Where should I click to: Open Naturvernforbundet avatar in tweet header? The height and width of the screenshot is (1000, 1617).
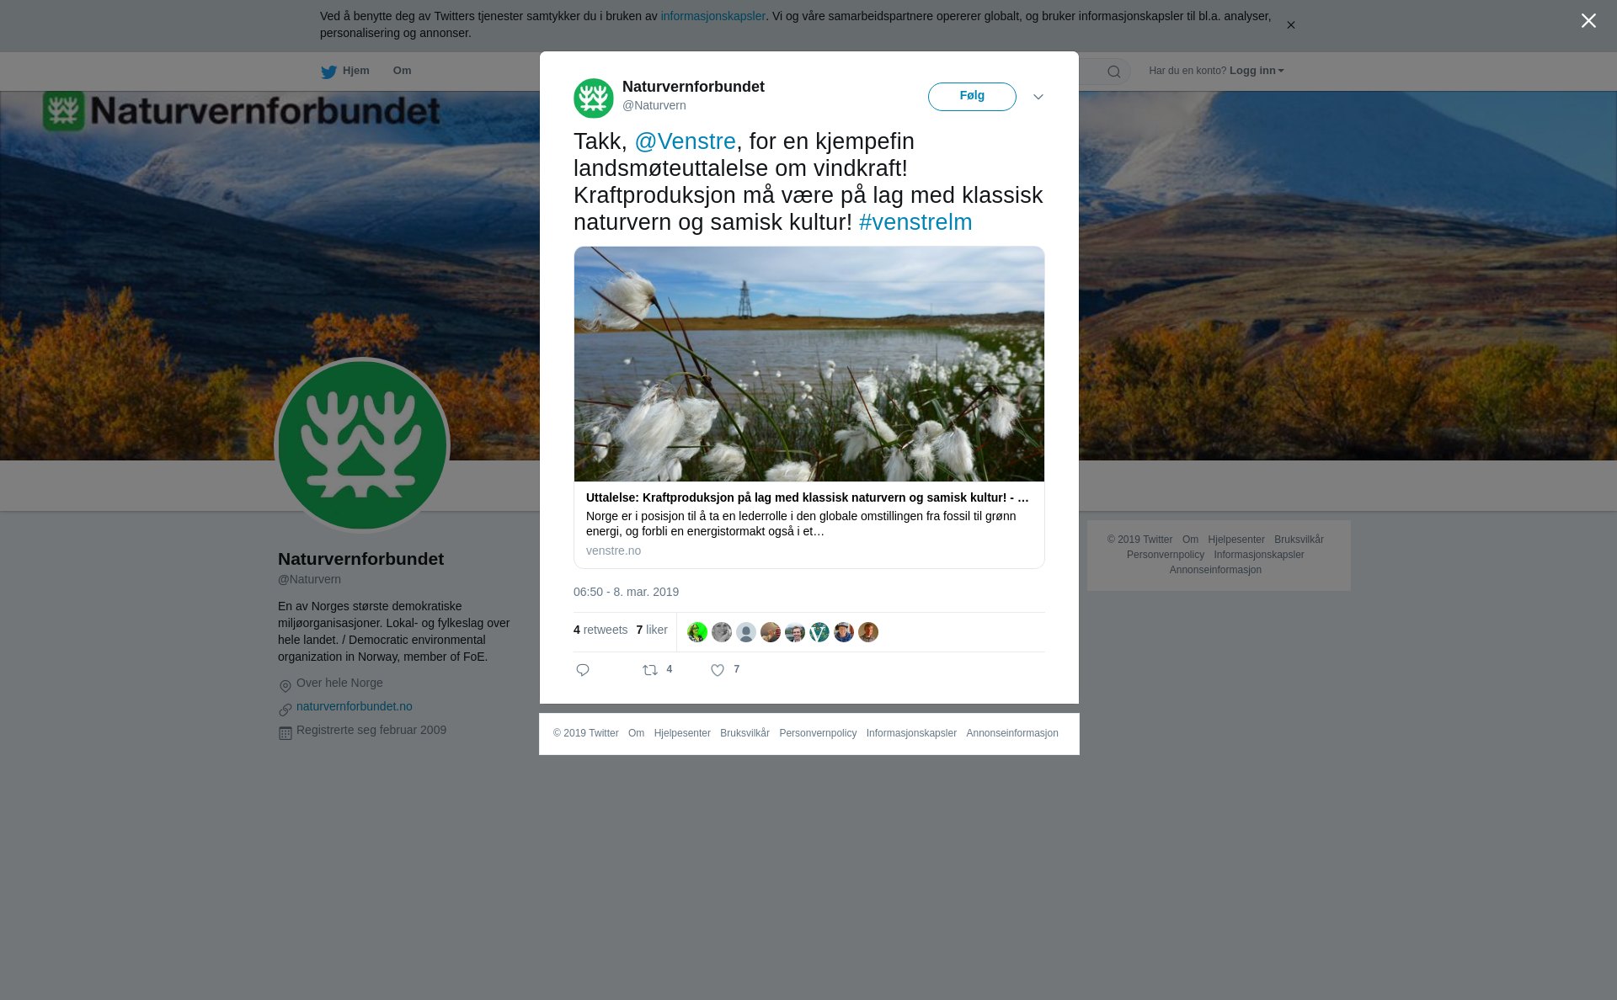coord(594,98)
